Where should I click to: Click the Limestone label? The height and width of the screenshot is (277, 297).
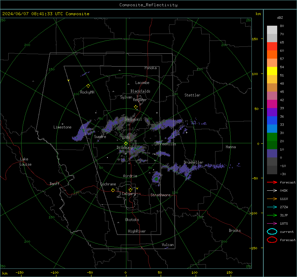tap(62, 127)
